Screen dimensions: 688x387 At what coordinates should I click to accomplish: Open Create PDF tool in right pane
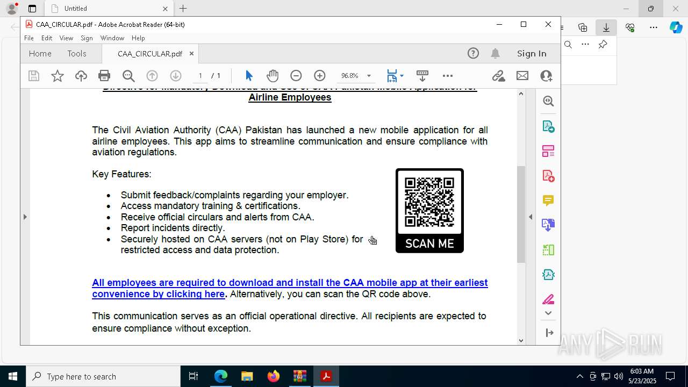548,176
